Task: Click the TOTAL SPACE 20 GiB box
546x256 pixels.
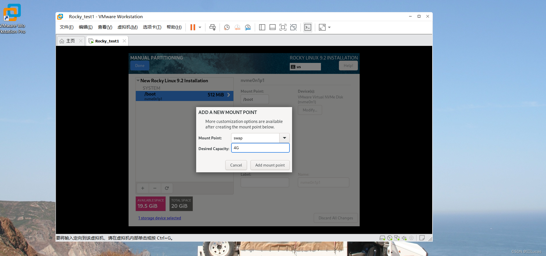Action: click(181, 204)
